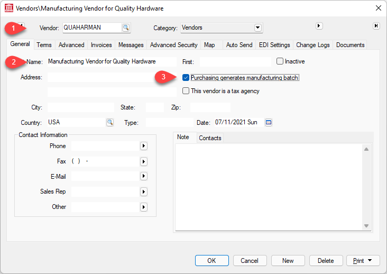Screen dimensions: 387x274
Task: Expand the E-Mail field arrow
Action: (144, 176)
